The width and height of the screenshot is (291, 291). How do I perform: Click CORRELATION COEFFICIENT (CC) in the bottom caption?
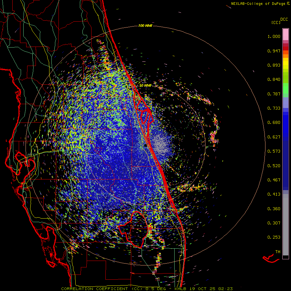pos(102,289)
